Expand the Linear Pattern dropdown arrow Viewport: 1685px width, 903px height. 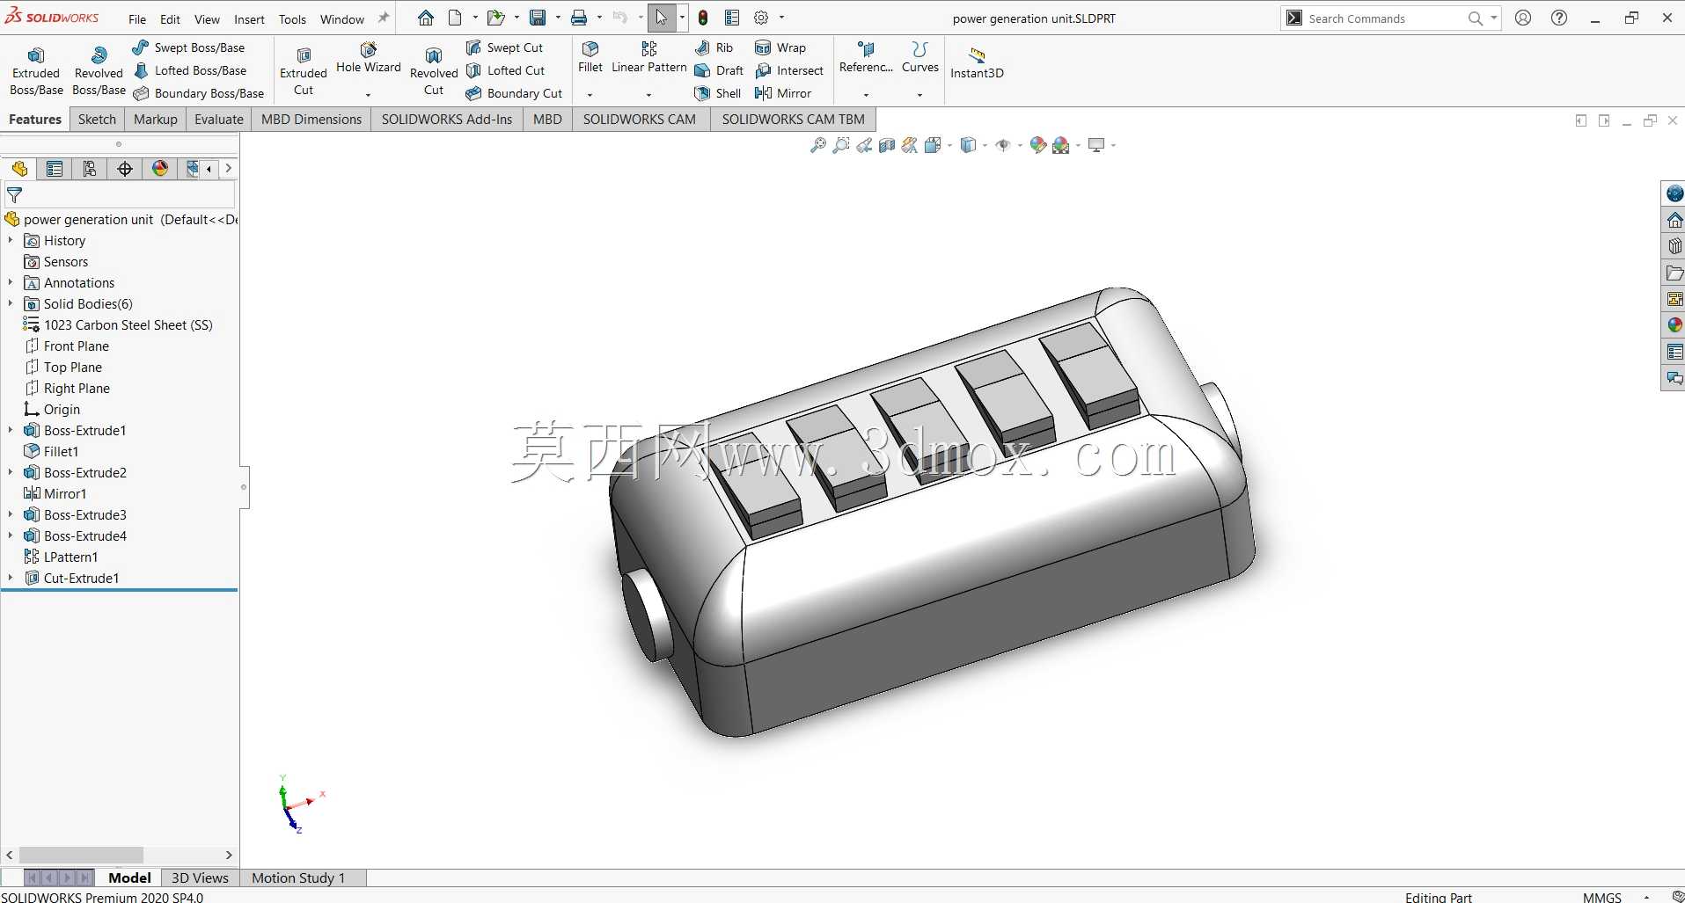pos(648,95)
